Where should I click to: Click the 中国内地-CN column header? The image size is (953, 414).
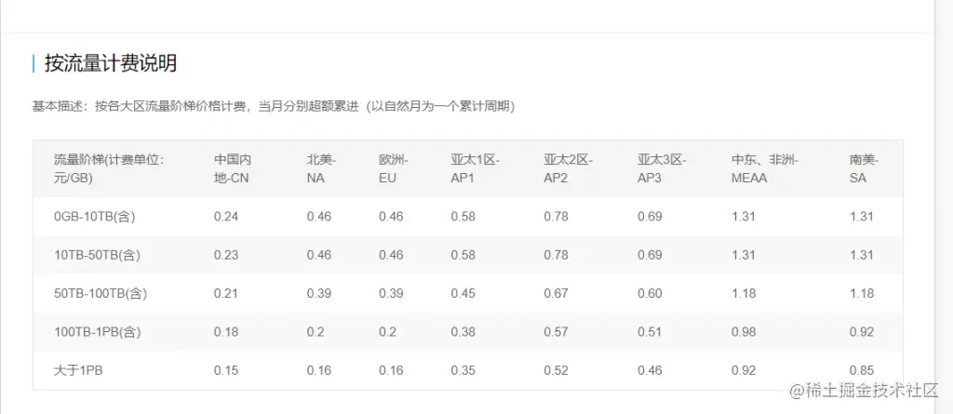(x=232, y=169)
